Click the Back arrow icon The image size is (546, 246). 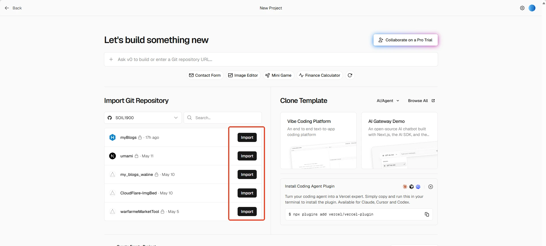click(x=7, y=8)
